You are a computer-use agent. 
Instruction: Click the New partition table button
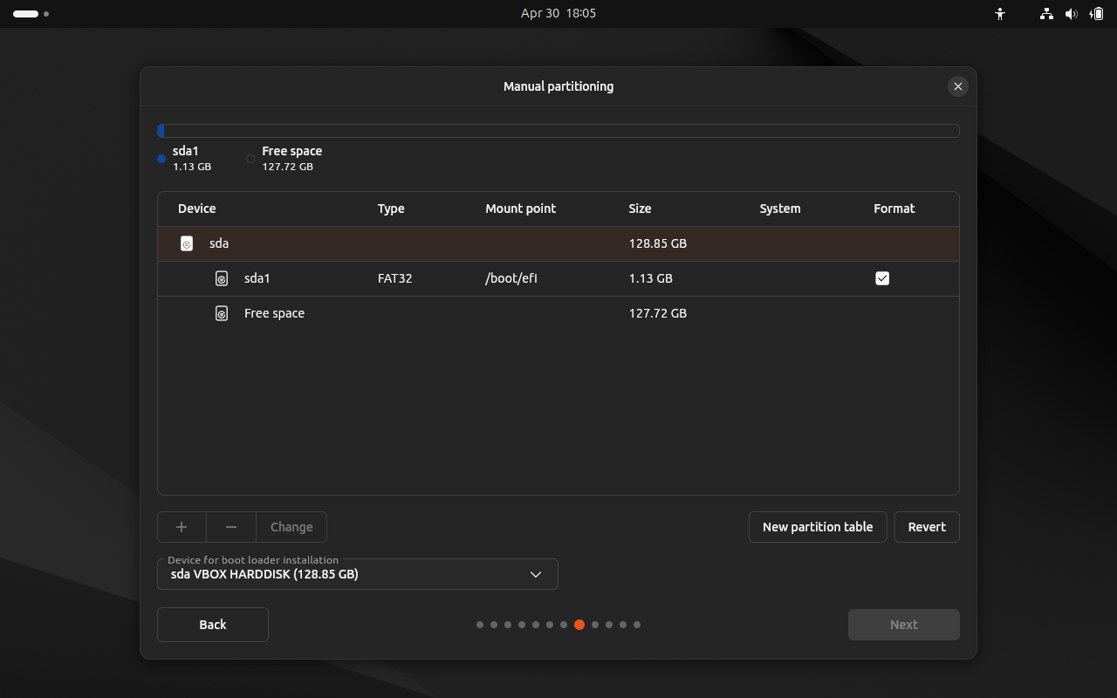click(817, 527)
